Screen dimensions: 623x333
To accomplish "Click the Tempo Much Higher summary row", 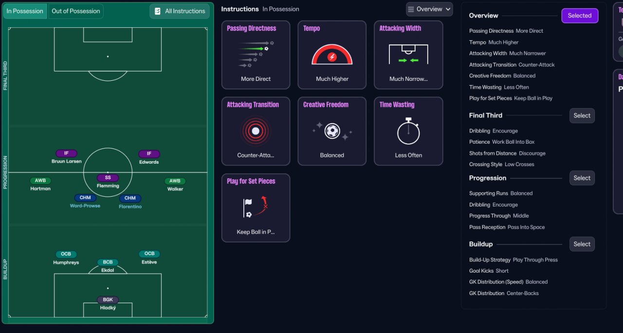I will [494, 42].
